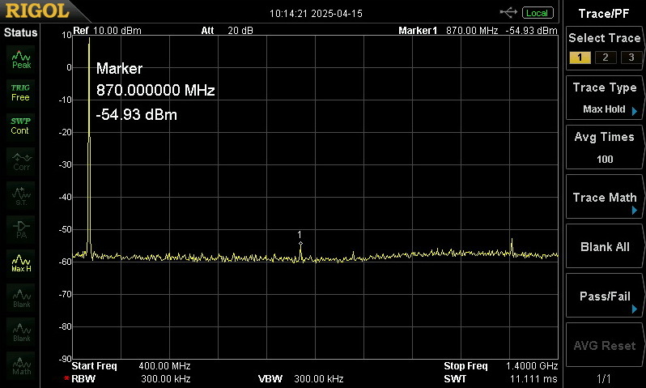
Task: Click the red asterisk beside RBW
Action: [x=66, y=377]
